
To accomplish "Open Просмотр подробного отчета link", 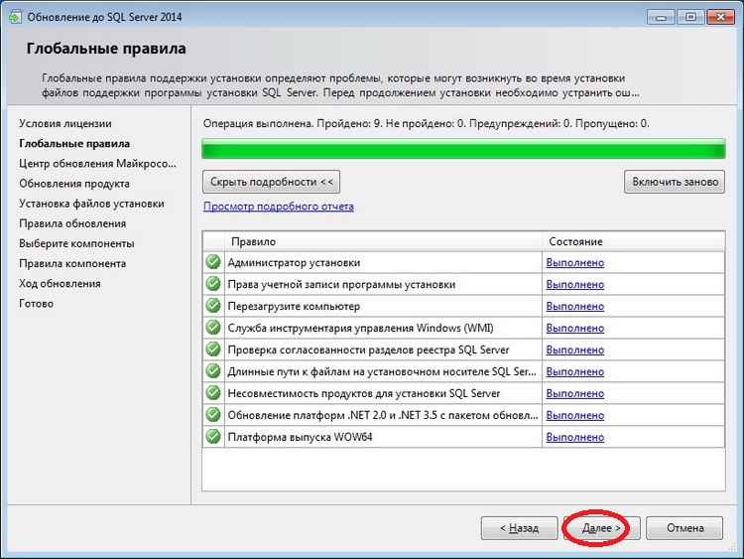I will click(x=279, y=207).
